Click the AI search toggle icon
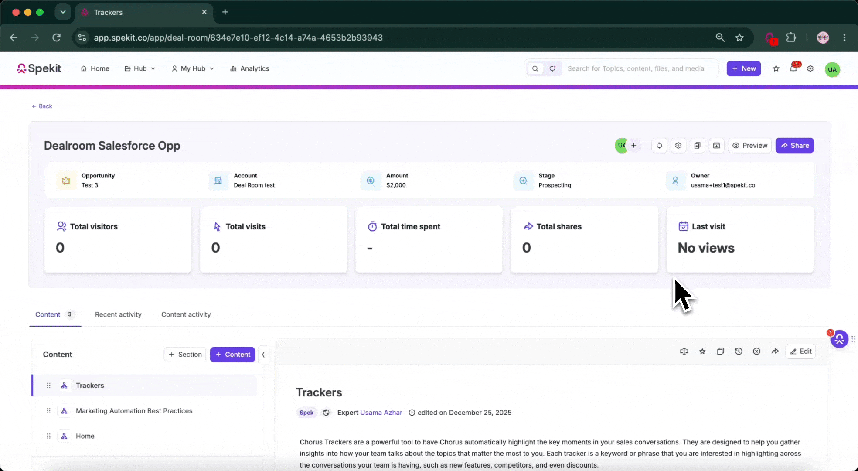Screen dimensions: 858x471 point(552,68)
